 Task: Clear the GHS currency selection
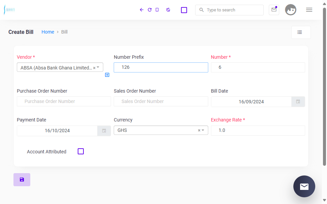[x=199, y=131]
